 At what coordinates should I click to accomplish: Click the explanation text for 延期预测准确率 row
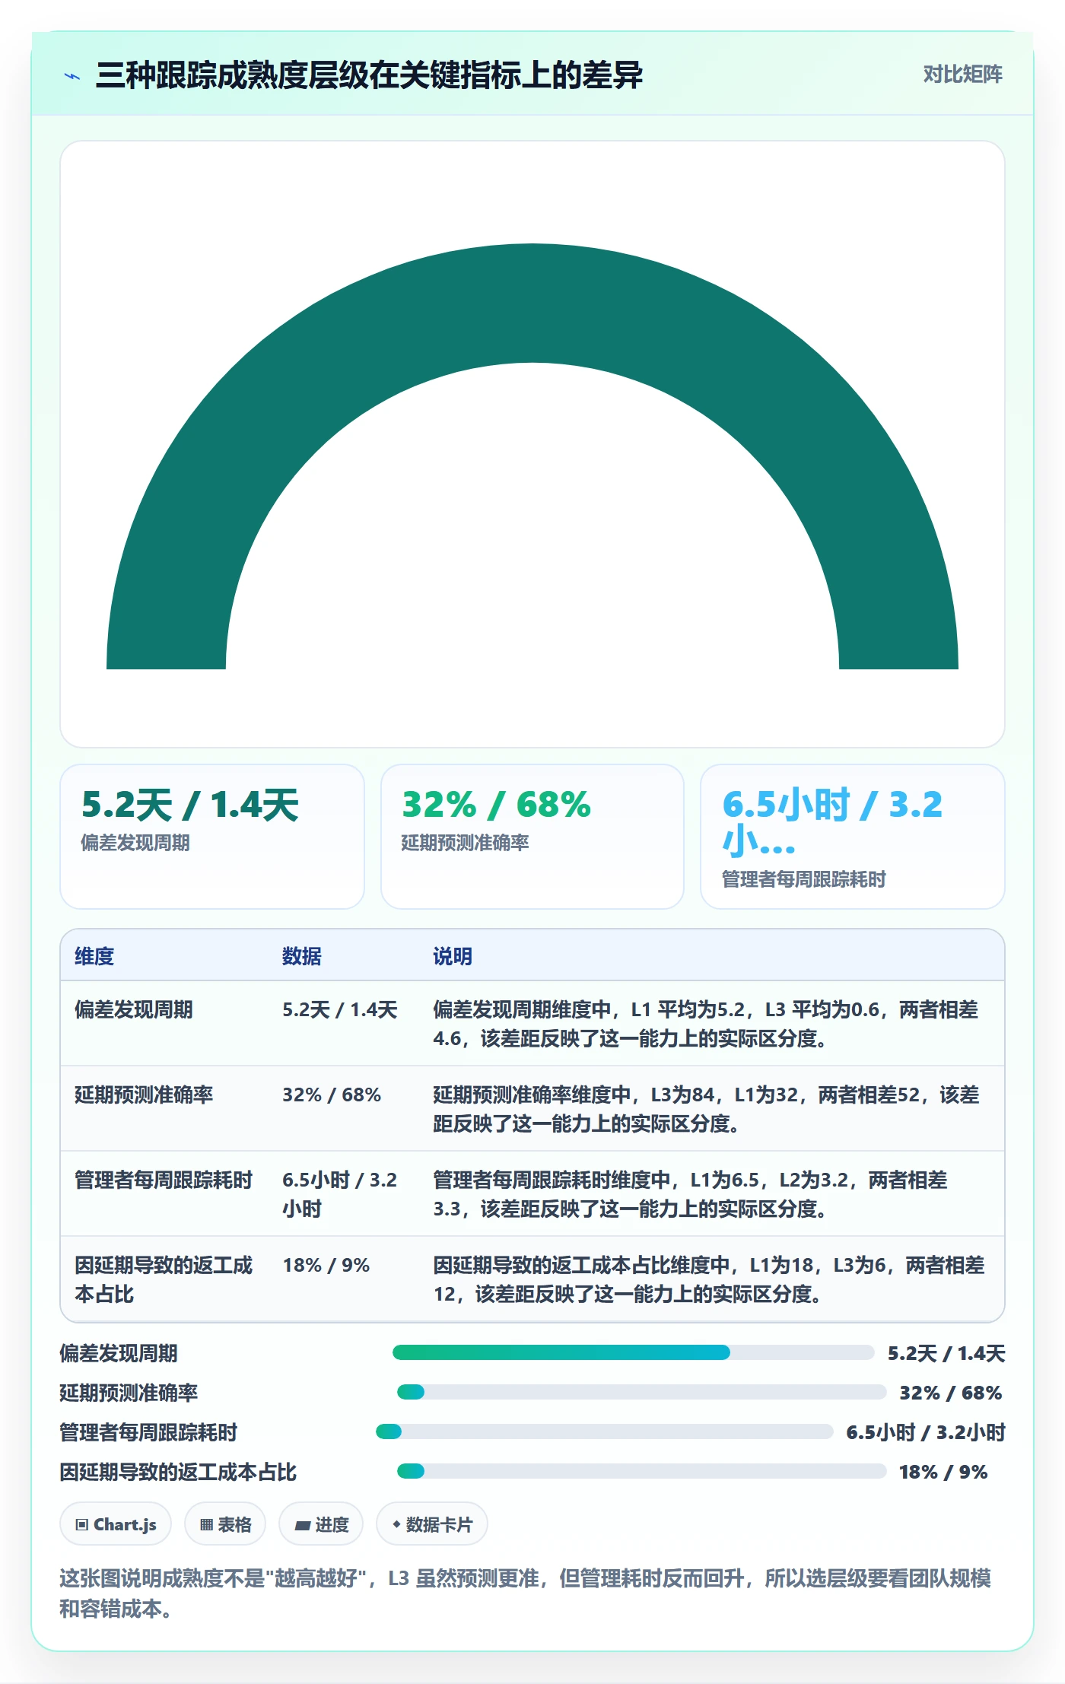706,1109
